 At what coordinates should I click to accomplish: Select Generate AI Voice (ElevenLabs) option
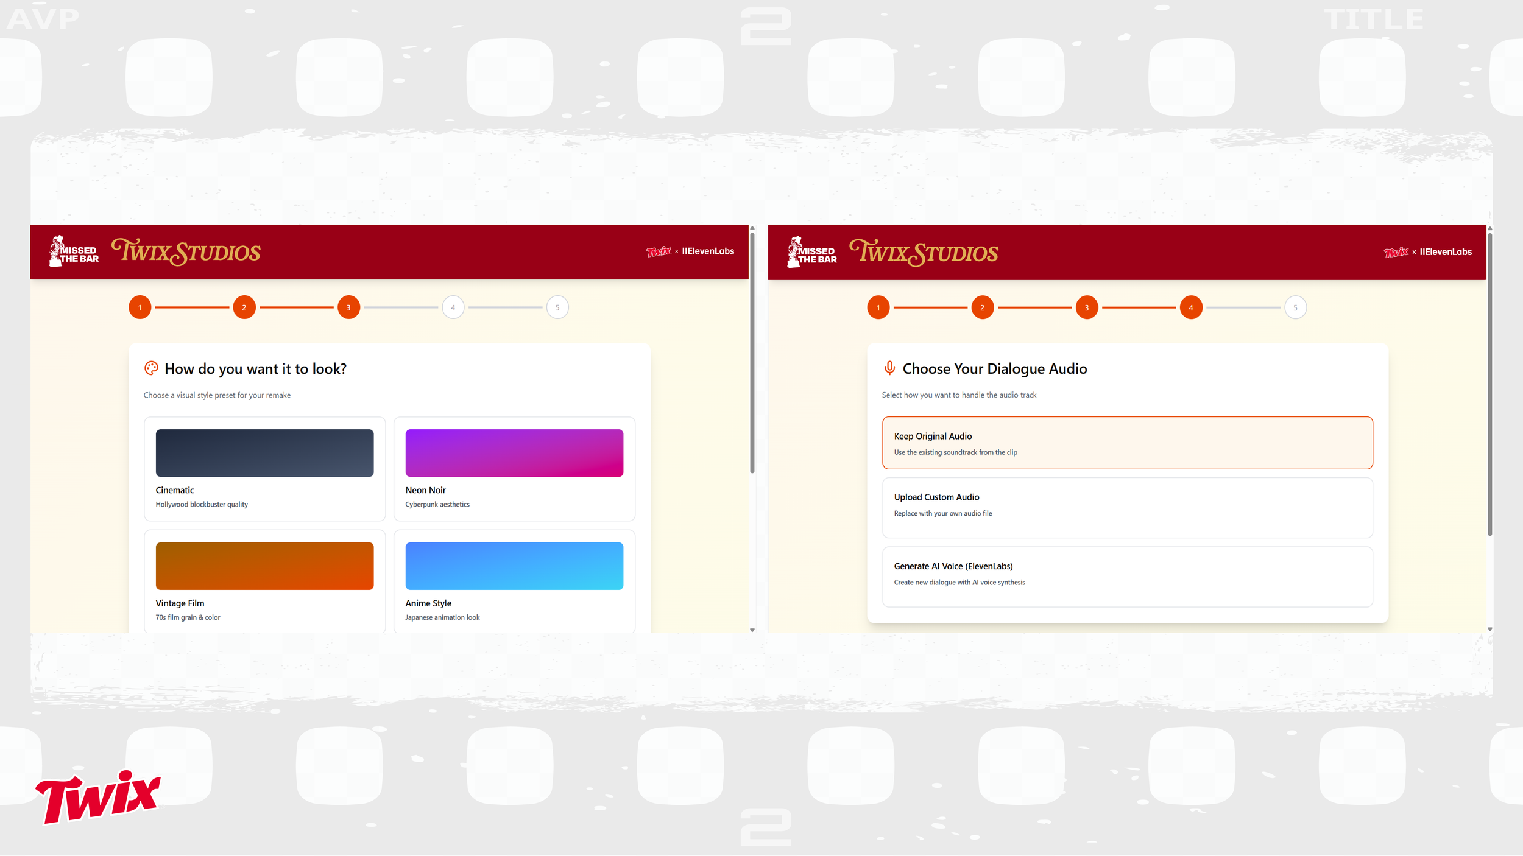(x=1127, y=577)
